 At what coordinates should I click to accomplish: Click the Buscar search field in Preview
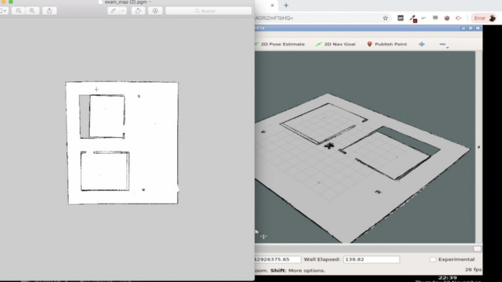[x=209, y=10]
